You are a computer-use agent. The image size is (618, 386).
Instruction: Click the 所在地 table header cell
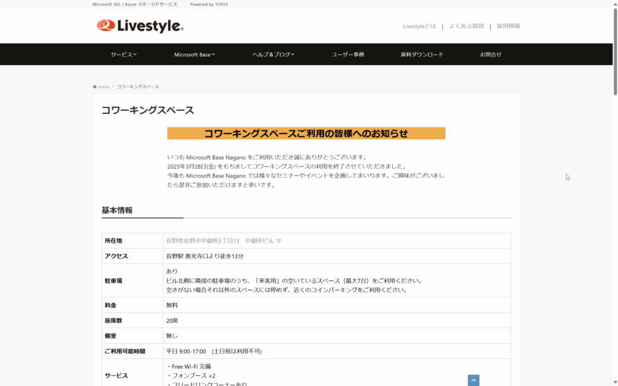[x=132, y=241]
